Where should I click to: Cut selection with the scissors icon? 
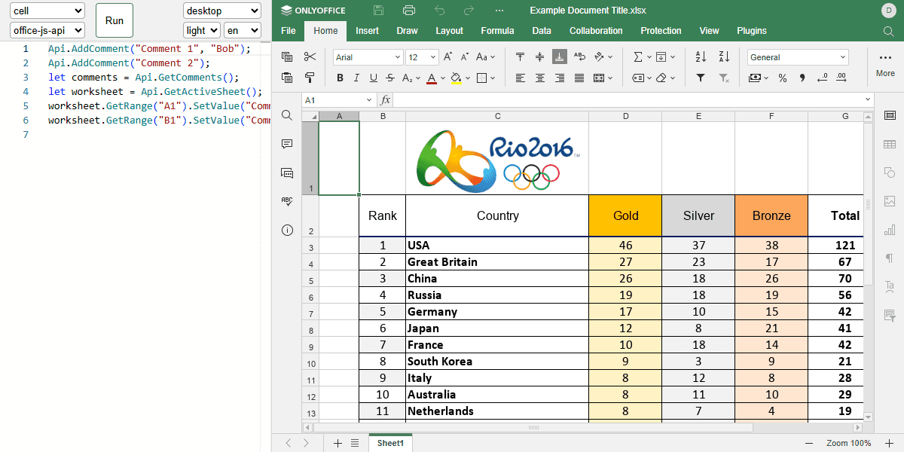310,57
